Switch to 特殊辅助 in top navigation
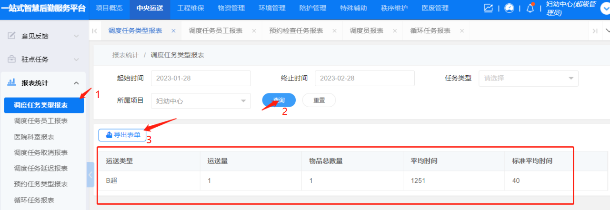610x210 pixels. click(x=353, y=8)
